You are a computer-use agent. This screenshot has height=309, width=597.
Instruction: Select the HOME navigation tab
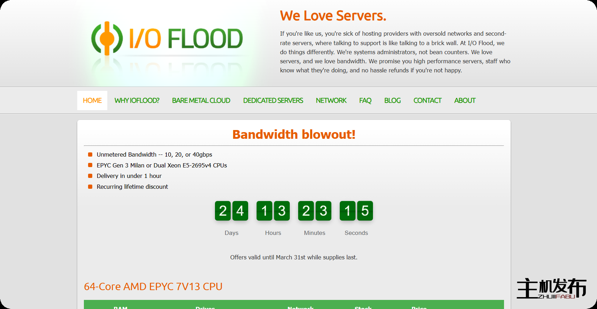point(92,101)
